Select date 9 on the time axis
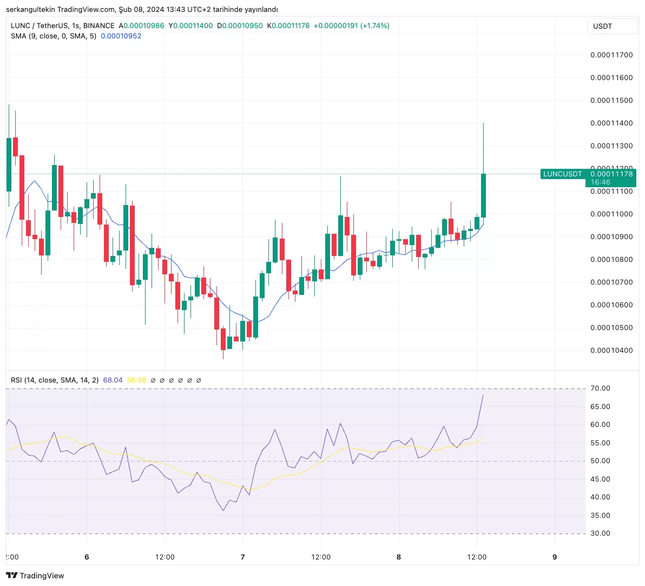645x586 pixels. (x=554, y=557)
